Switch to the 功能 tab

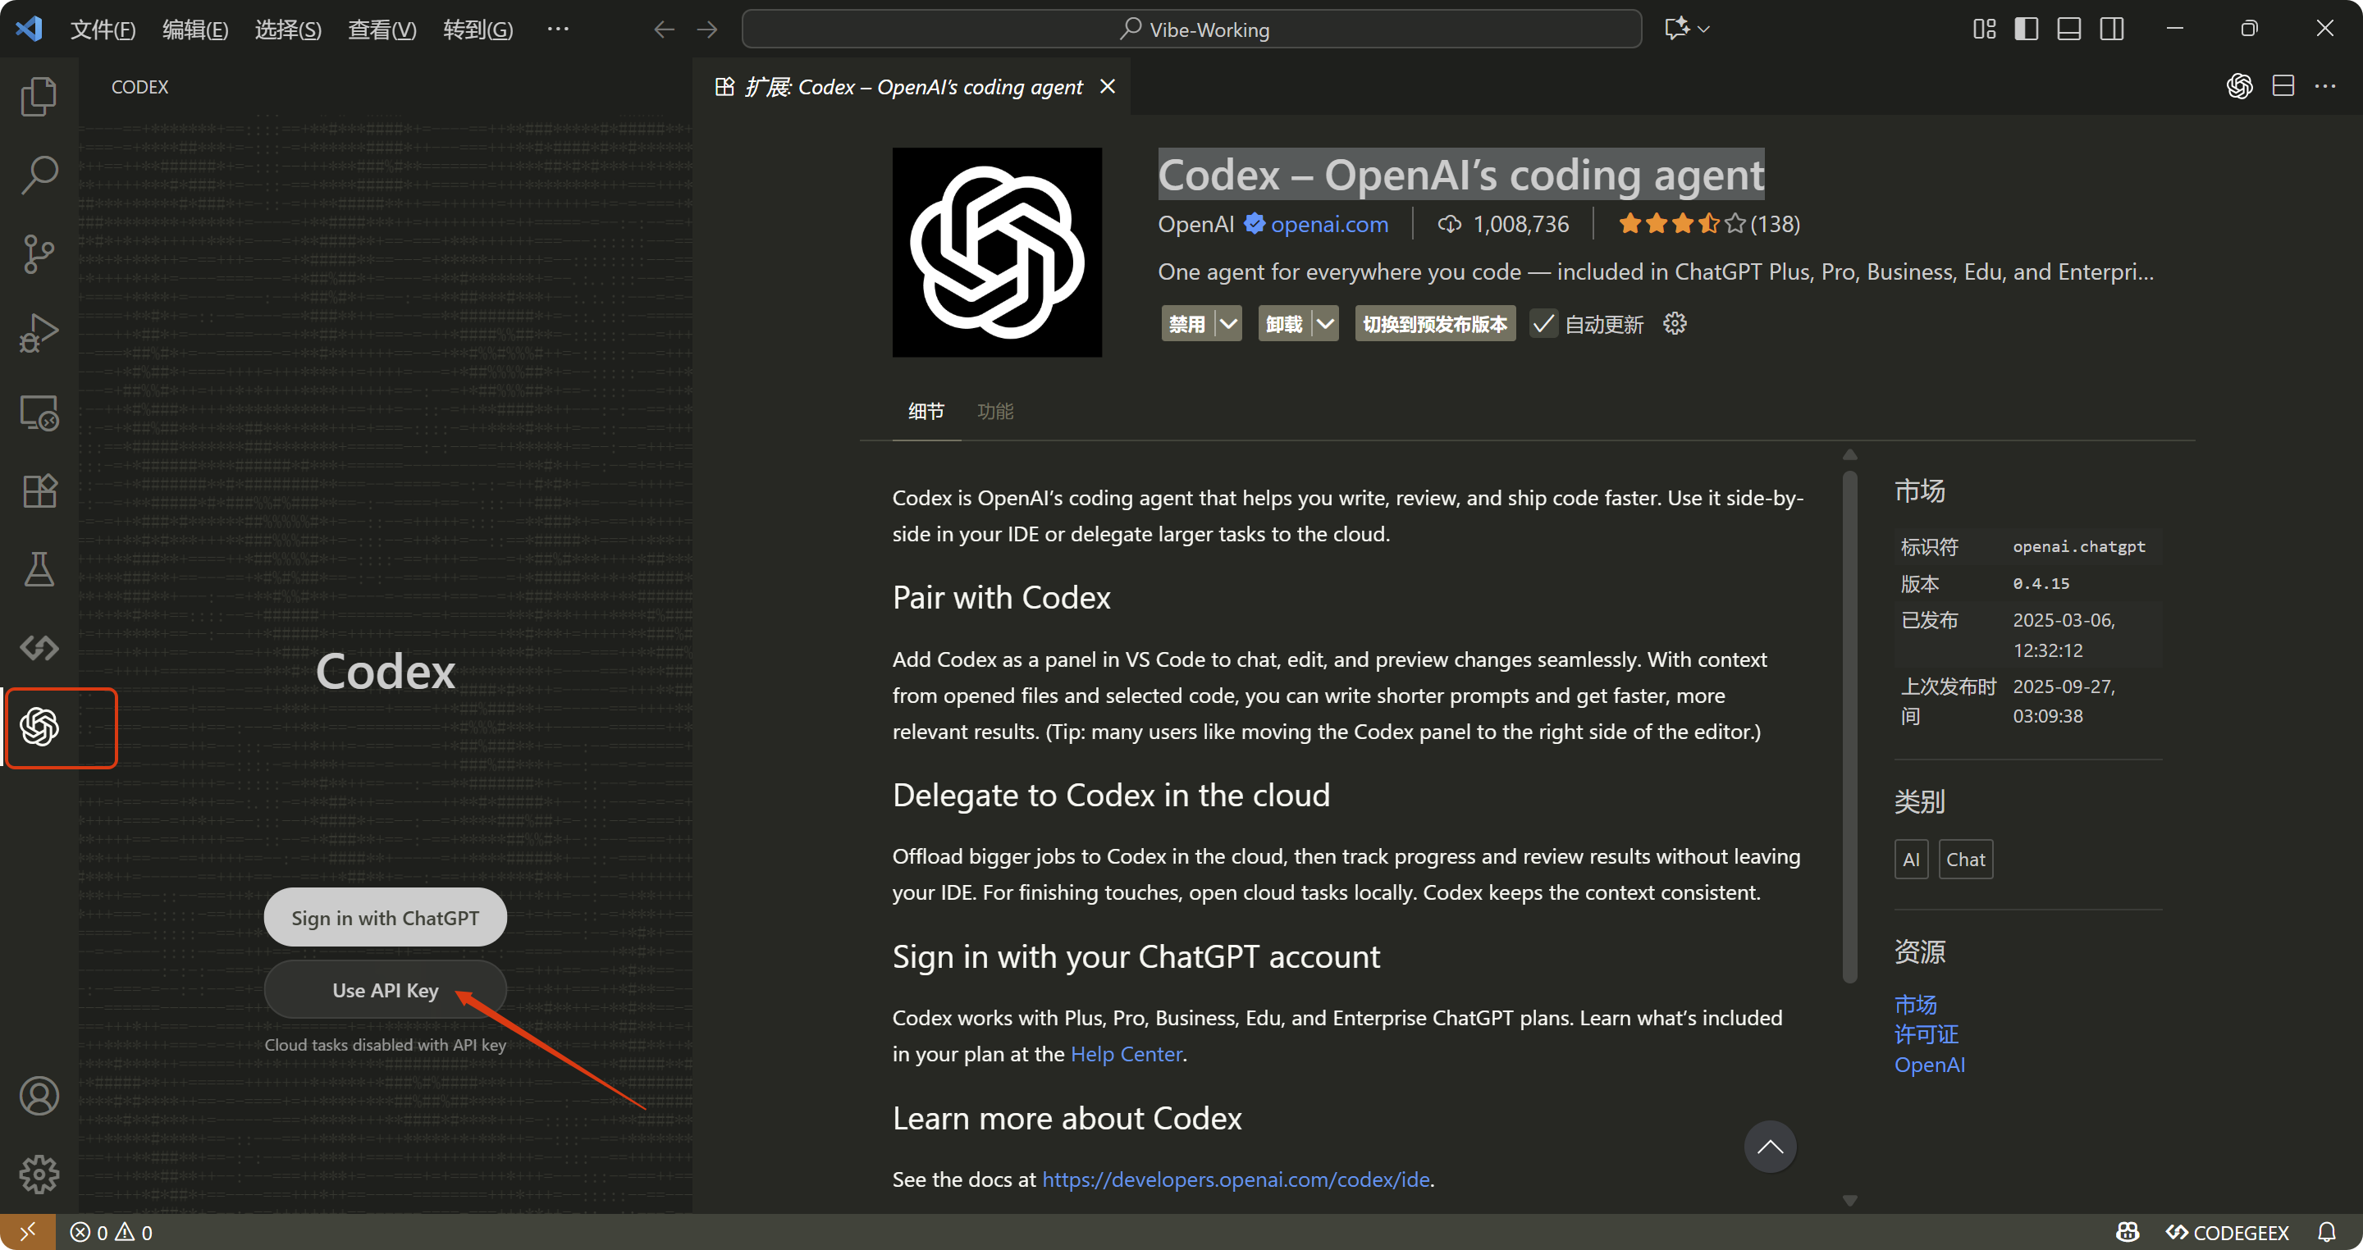(995, 412)
